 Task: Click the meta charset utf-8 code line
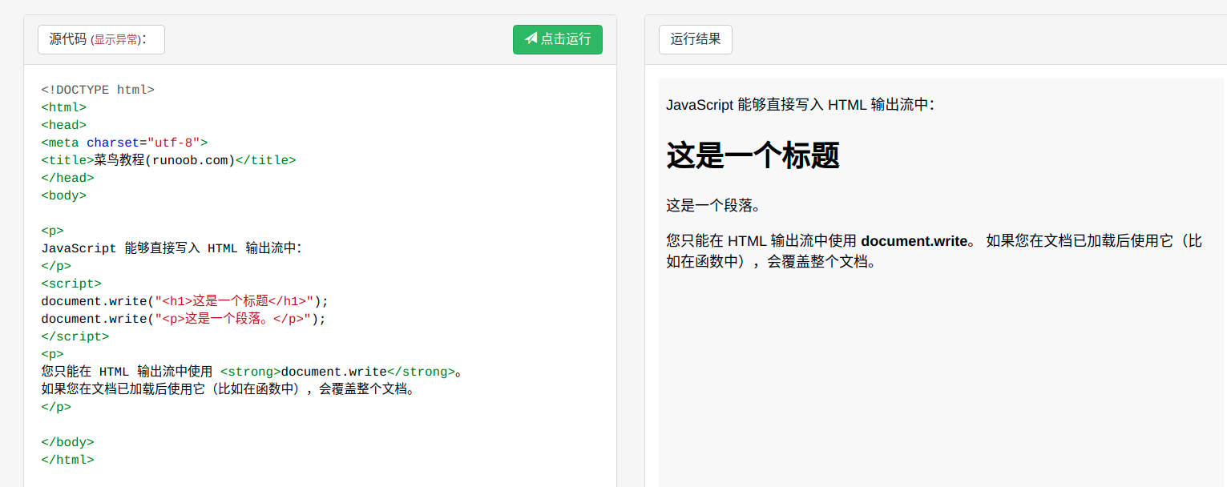(124, 143)
